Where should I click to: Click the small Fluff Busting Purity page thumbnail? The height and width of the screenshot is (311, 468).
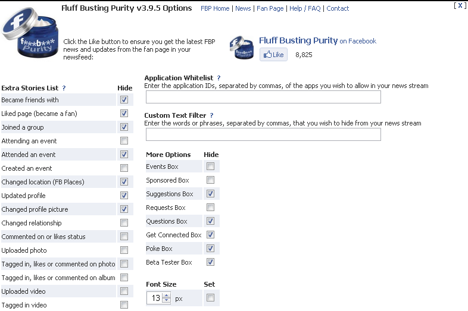click(x=242, y=48)
